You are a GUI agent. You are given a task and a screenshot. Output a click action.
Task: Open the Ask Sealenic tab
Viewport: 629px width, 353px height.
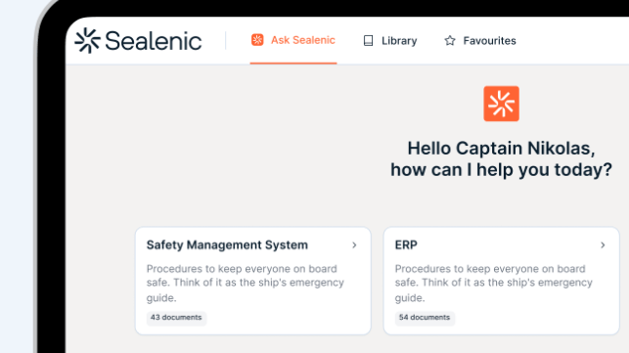click(x=293, y=40)
